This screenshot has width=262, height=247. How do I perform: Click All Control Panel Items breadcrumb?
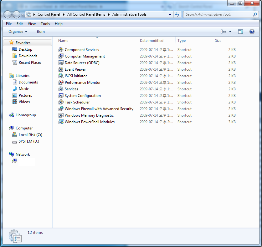pyautogui.click(x=86, y=14)
